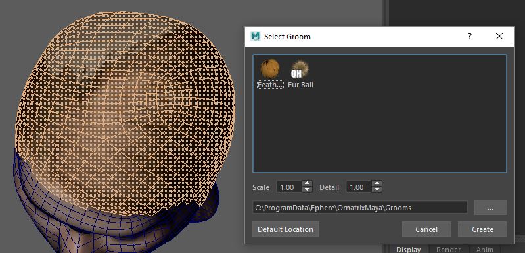Click the Create button
Image resolution: width=525 pixels, height=253 pixels.
pos(482,229)
